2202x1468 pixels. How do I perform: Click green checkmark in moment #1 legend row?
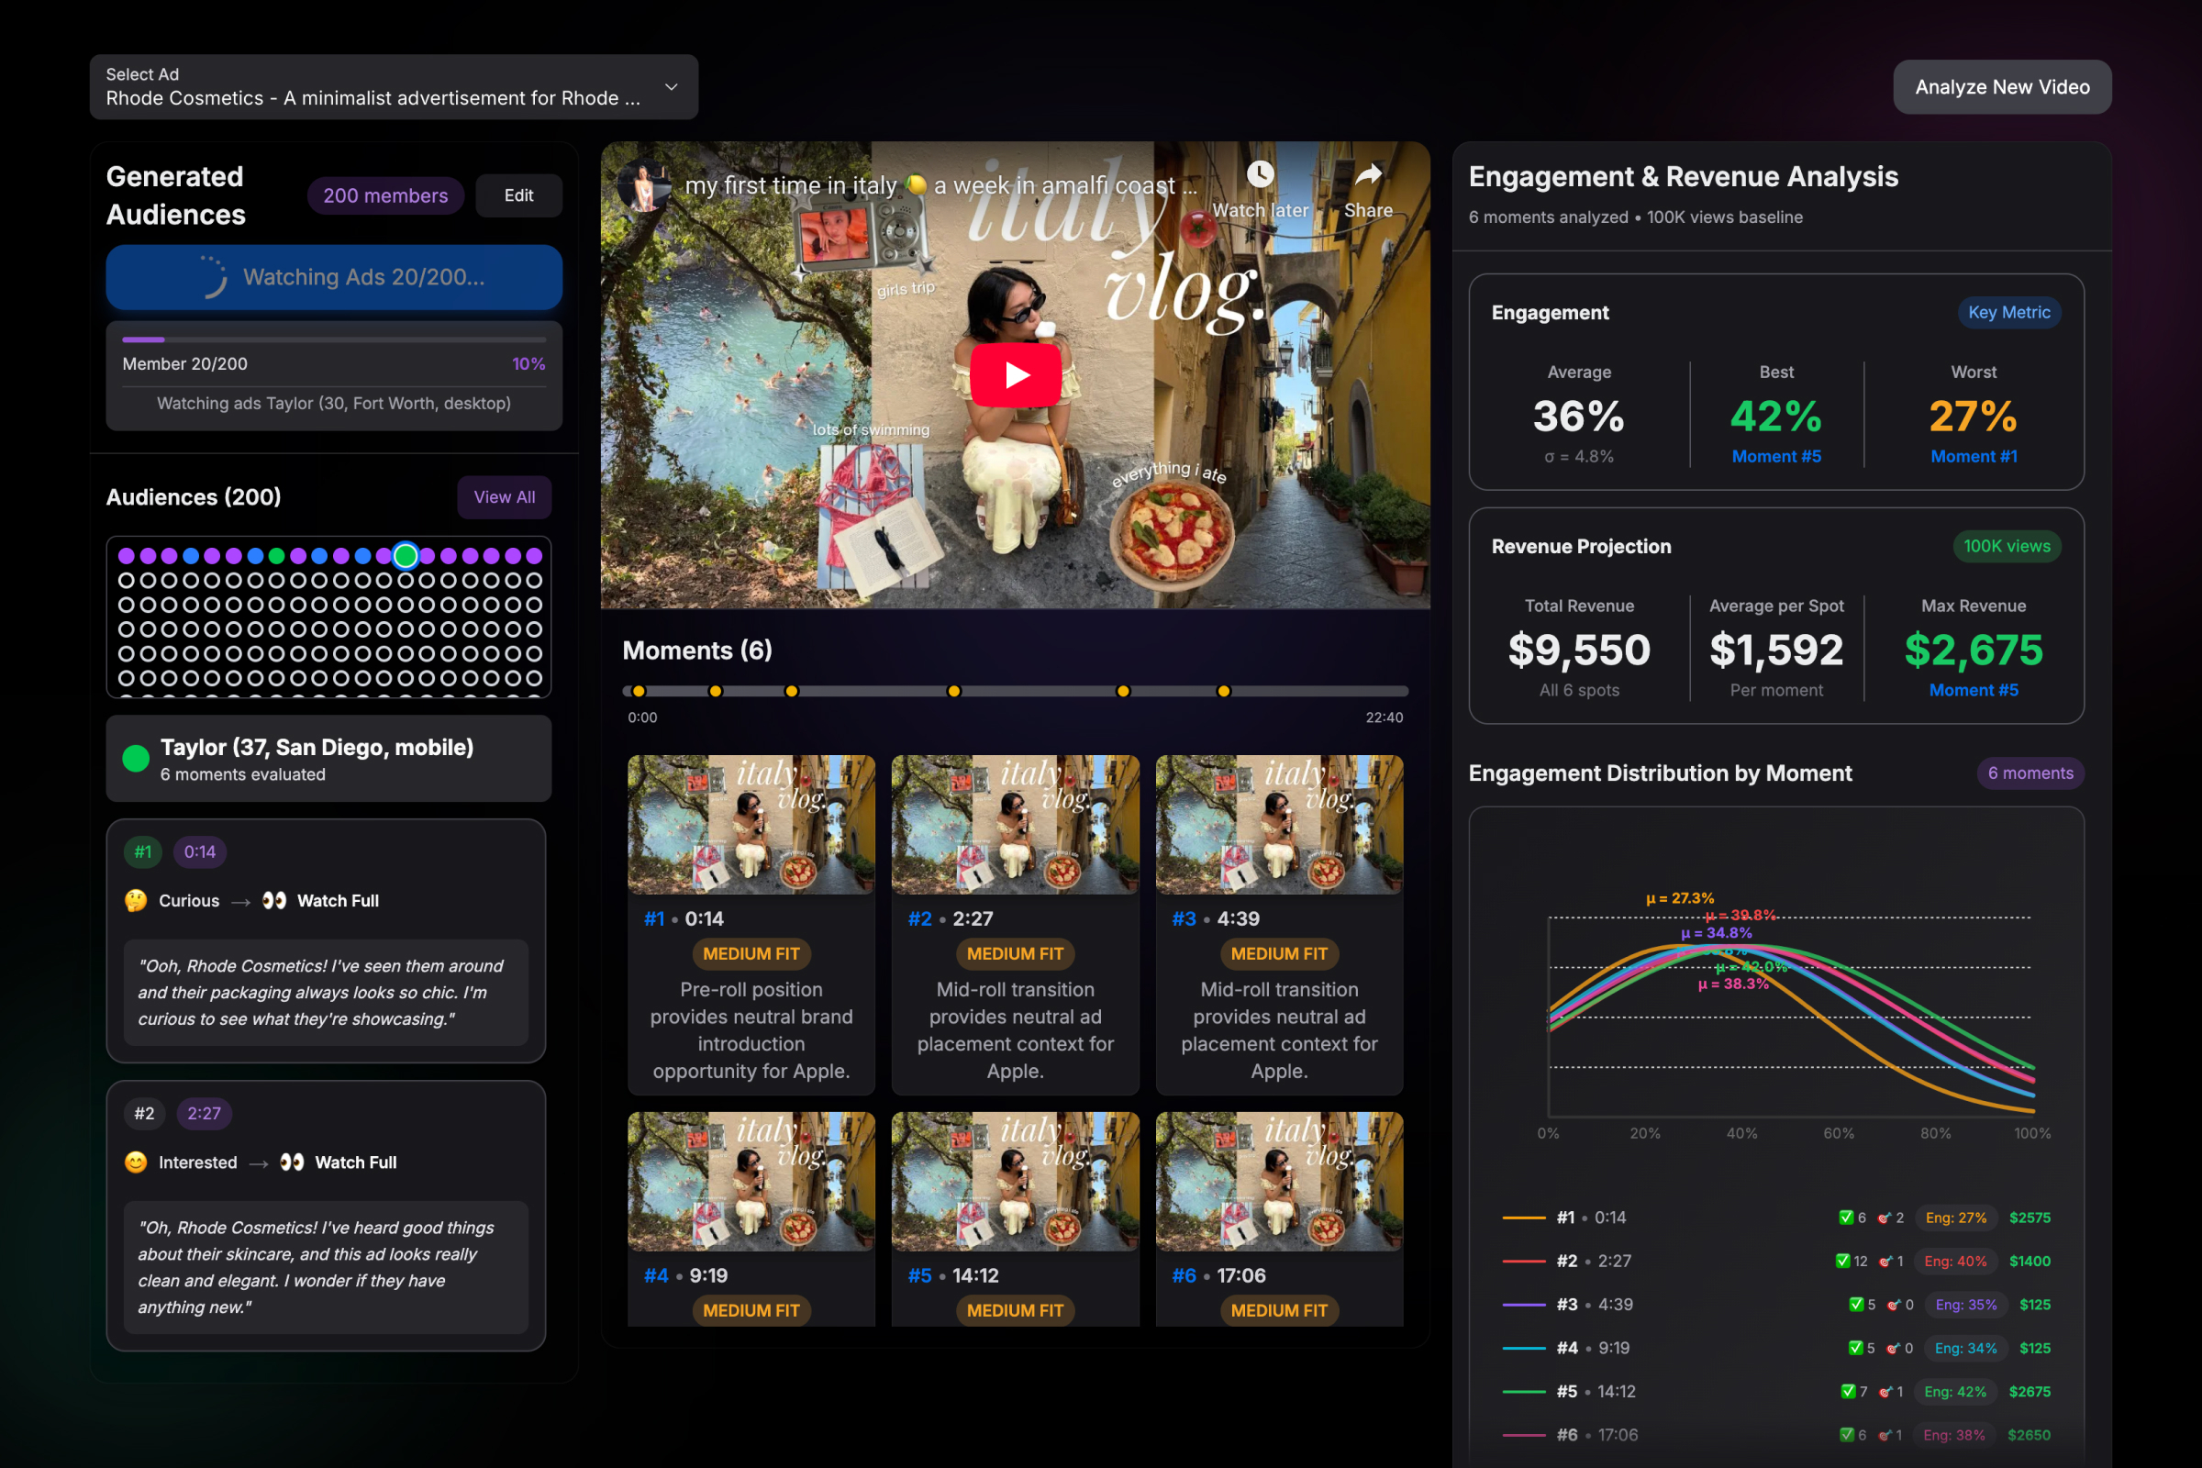tap(1845, 1218)
